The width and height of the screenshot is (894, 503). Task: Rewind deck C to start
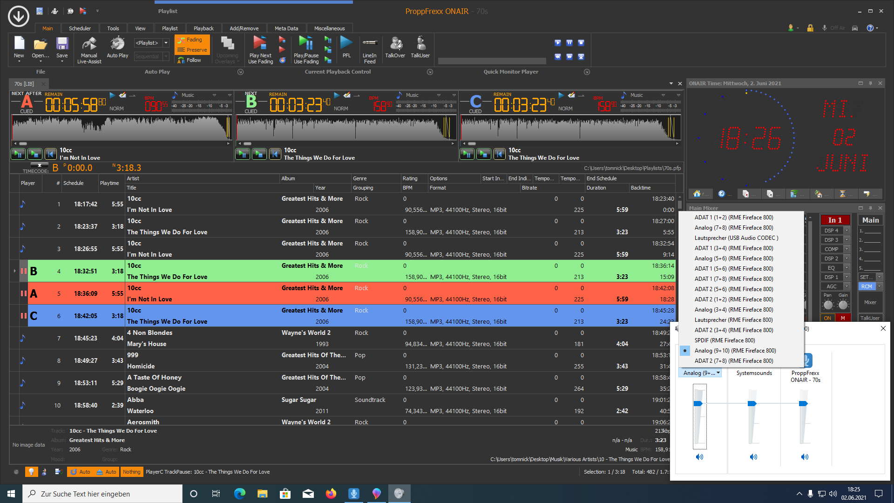(x=500, y=154)
